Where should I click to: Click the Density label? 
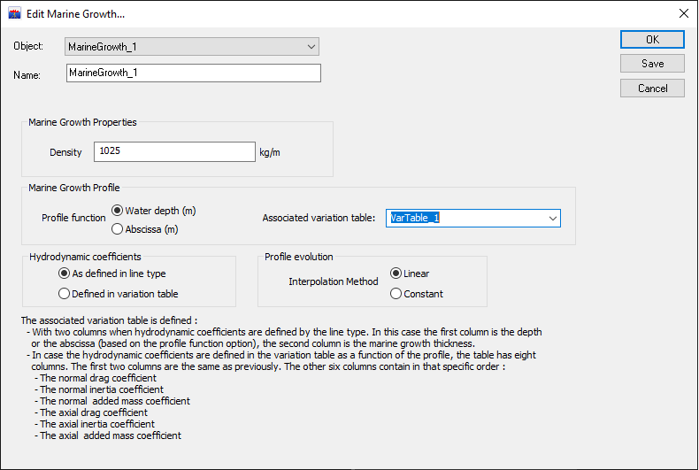(x=65, y=152)
